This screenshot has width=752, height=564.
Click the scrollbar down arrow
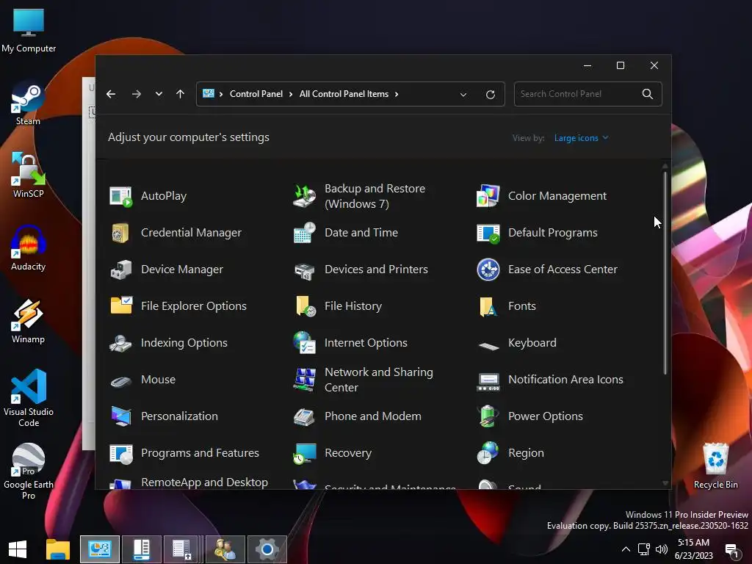pyautogui.click(x=665, y=483)
